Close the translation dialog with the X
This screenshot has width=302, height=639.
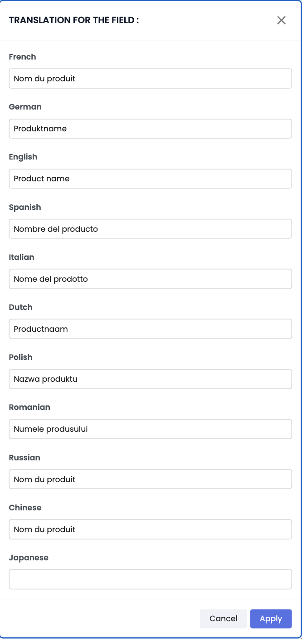[281, 20]
